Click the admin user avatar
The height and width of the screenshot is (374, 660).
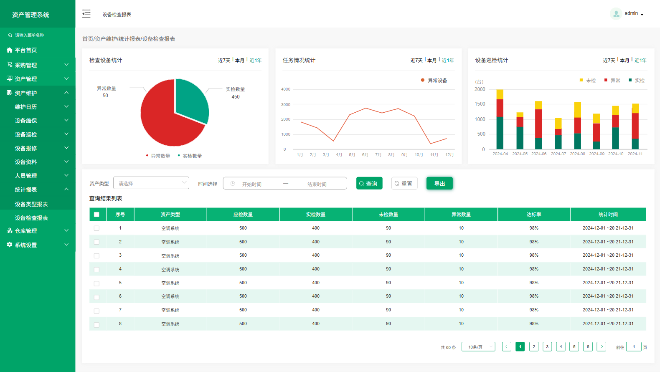pos(616,14)
